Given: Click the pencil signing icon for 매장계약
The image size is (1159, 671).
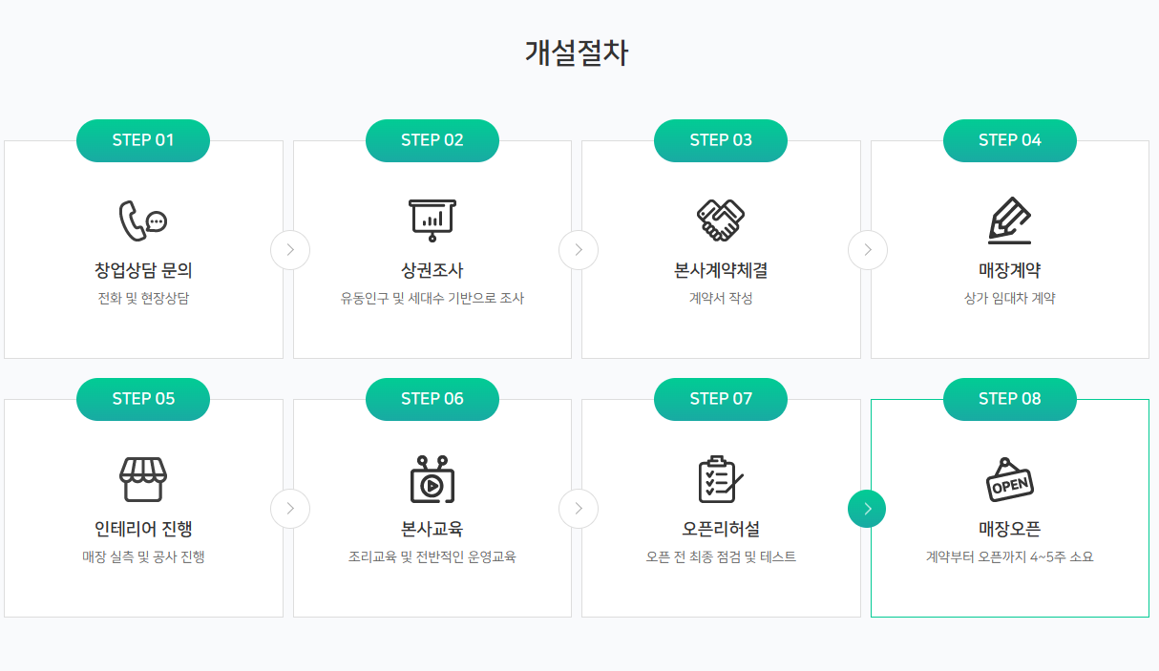Looking at the screenshot, I should (1009, 220).
